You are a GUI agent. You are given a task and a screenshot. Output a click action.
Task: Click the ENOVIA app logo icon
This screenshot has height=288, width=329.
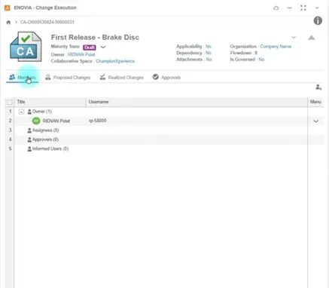point(8,8)
